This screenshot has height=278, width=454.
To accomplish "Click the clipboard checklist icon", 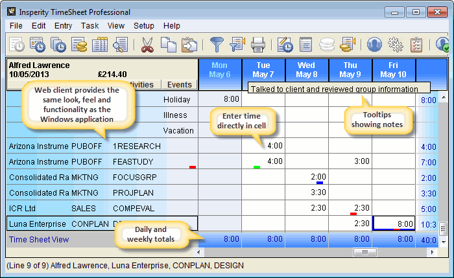I will (416, 45).
